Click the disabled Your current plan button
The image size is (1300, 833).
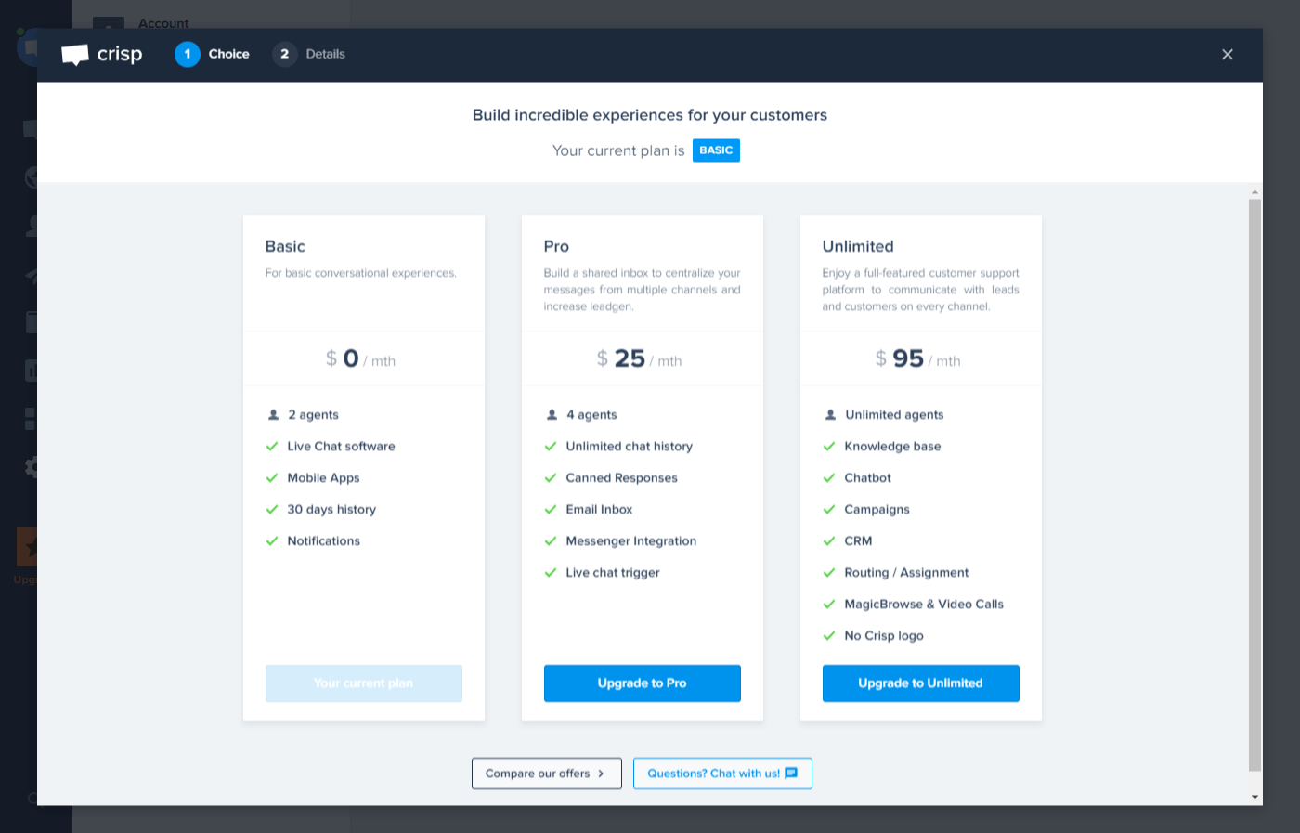pos(364,683)
